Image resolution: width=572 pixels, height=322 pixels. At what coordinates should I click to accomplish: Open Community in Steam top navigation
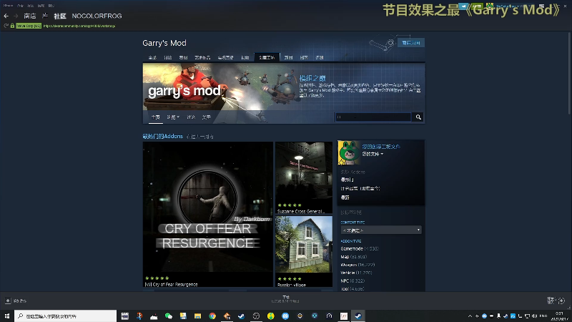click(60, 16)
